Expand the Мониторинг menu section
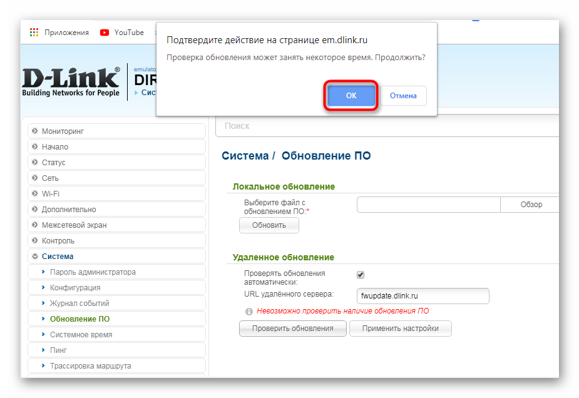The width and height of the screenshot is (579, 398). point(116,131)
